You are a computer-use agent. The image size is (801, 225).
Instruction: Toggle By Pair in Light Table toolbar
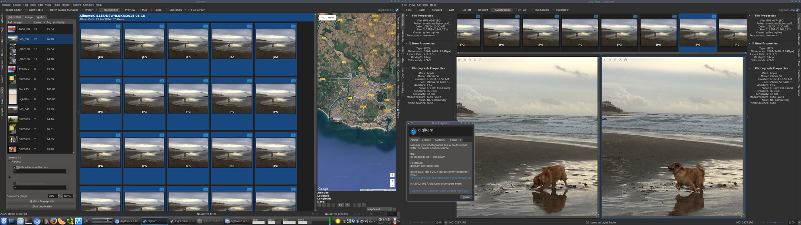pyautogui.click(x=521, y=10)
